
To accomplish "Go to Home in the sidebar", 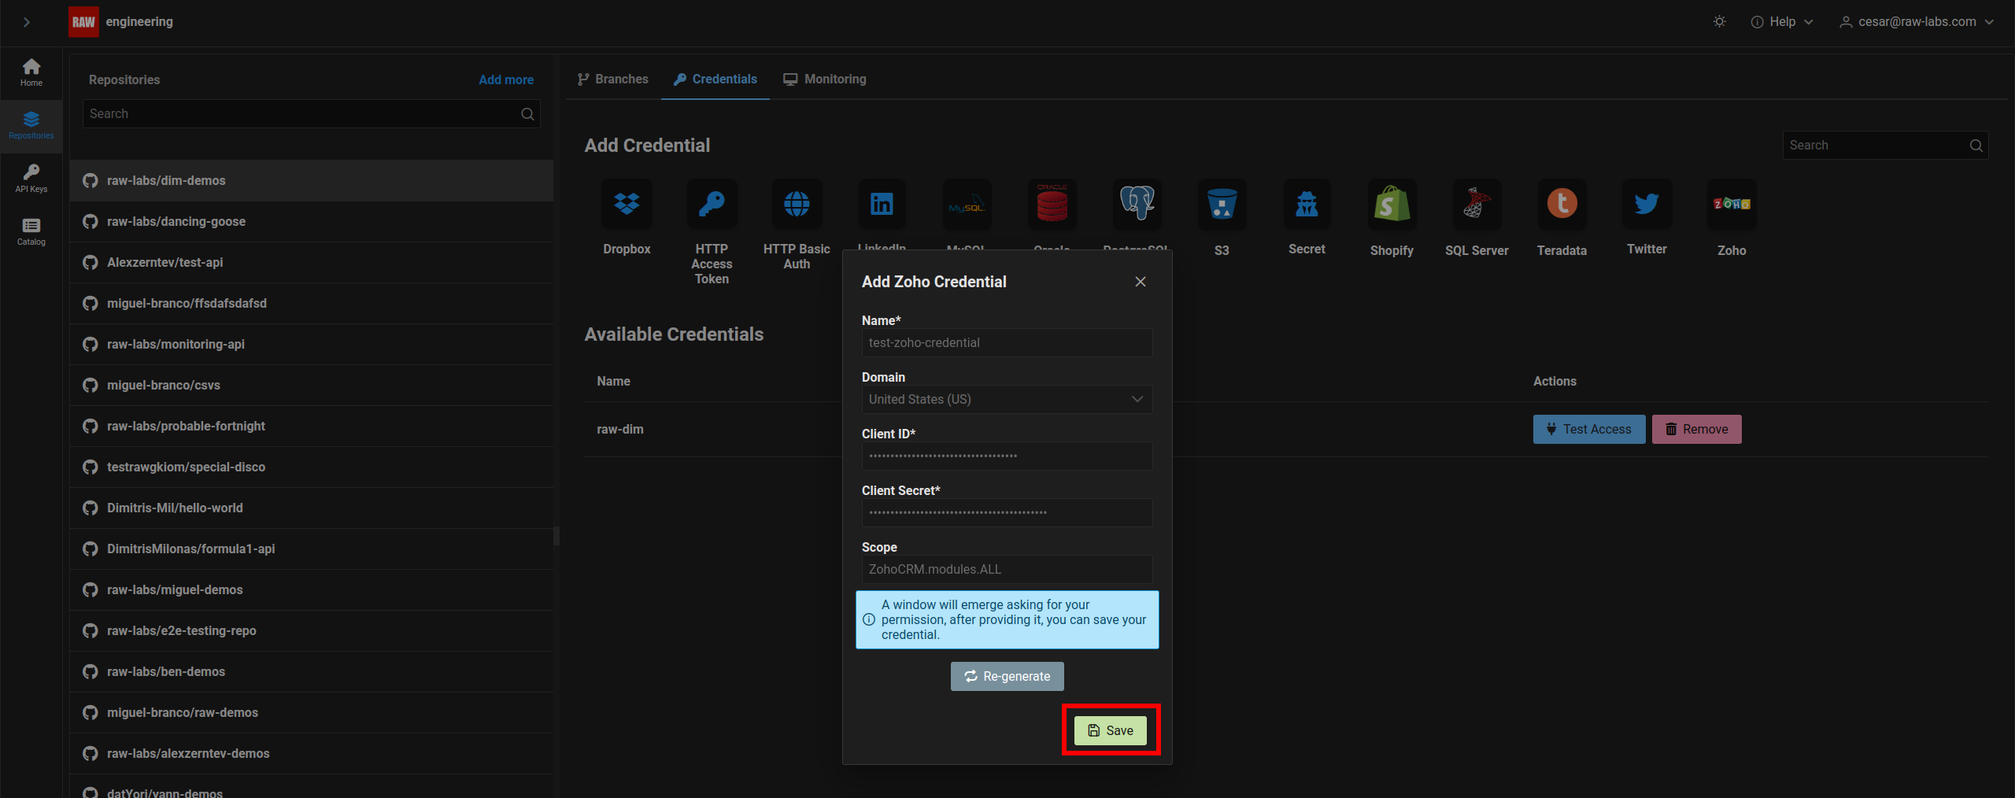I will (x=31, y=72).
